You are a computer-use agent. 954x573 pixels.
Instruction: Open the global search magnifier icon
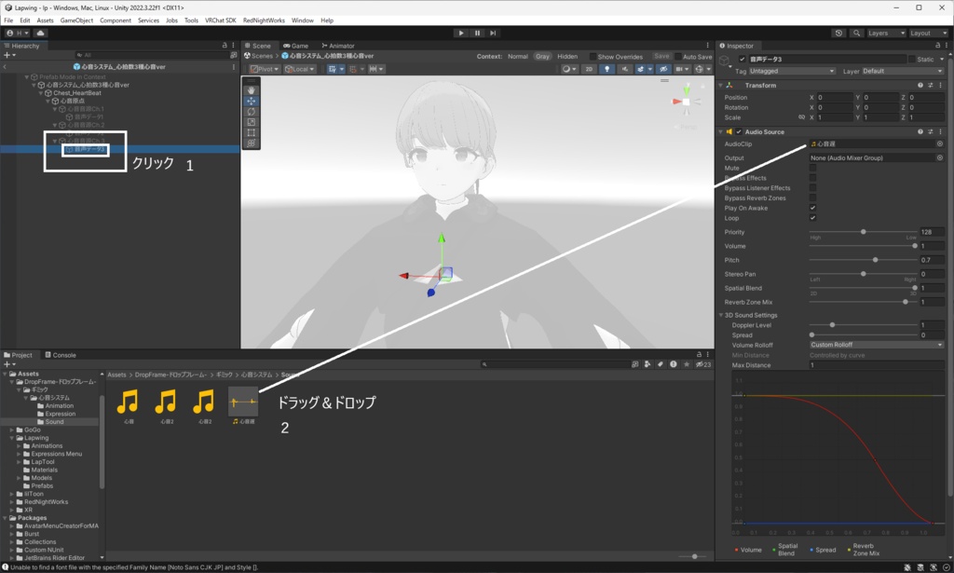pyautogui.click(x=857, y=33)
